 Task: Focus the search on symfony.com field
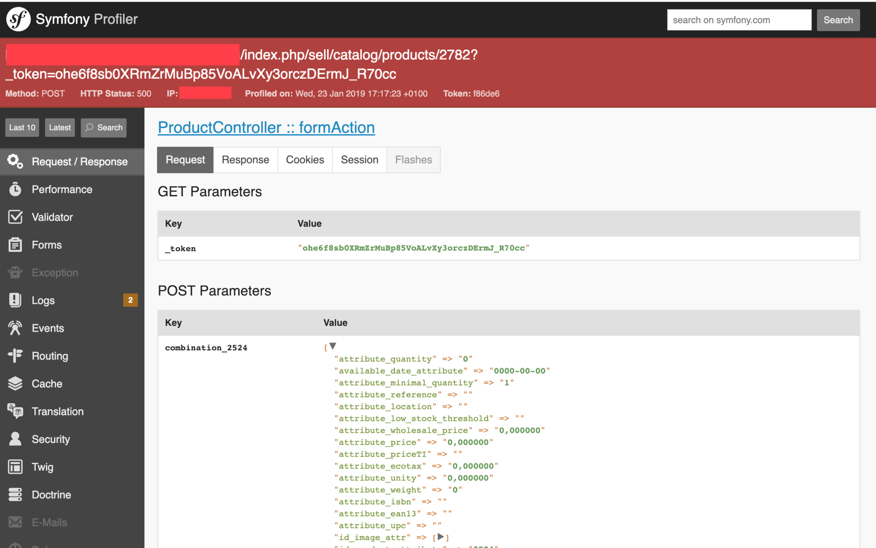point(739,20)
